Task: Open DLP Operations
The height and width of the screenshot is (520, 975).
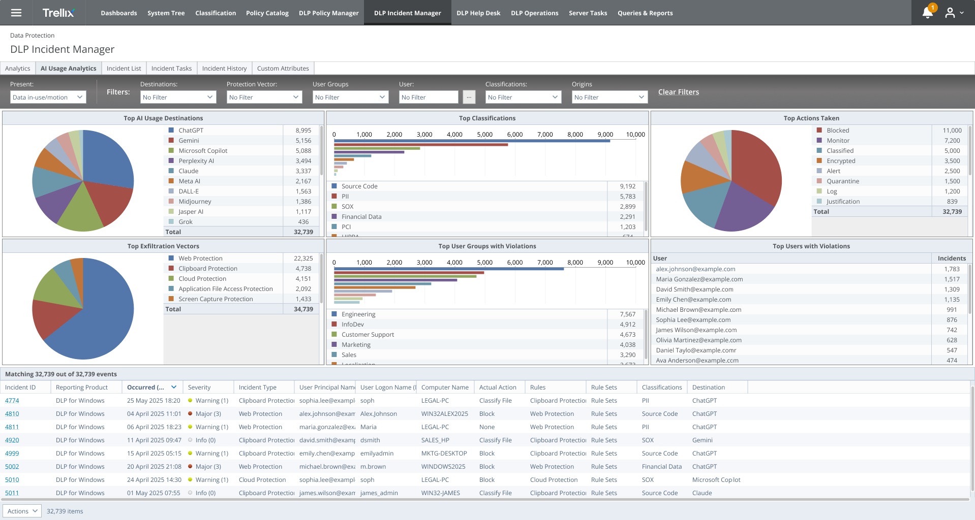Action: pos(535,13)
